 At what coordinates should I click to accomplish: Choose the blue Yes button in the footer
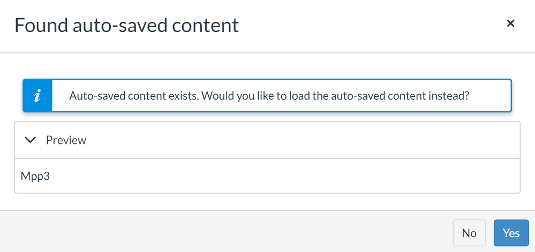[511, 233]
